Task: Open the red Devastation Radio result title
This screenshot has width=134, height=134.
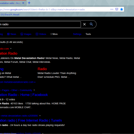Action: click(x=9, y=53)
